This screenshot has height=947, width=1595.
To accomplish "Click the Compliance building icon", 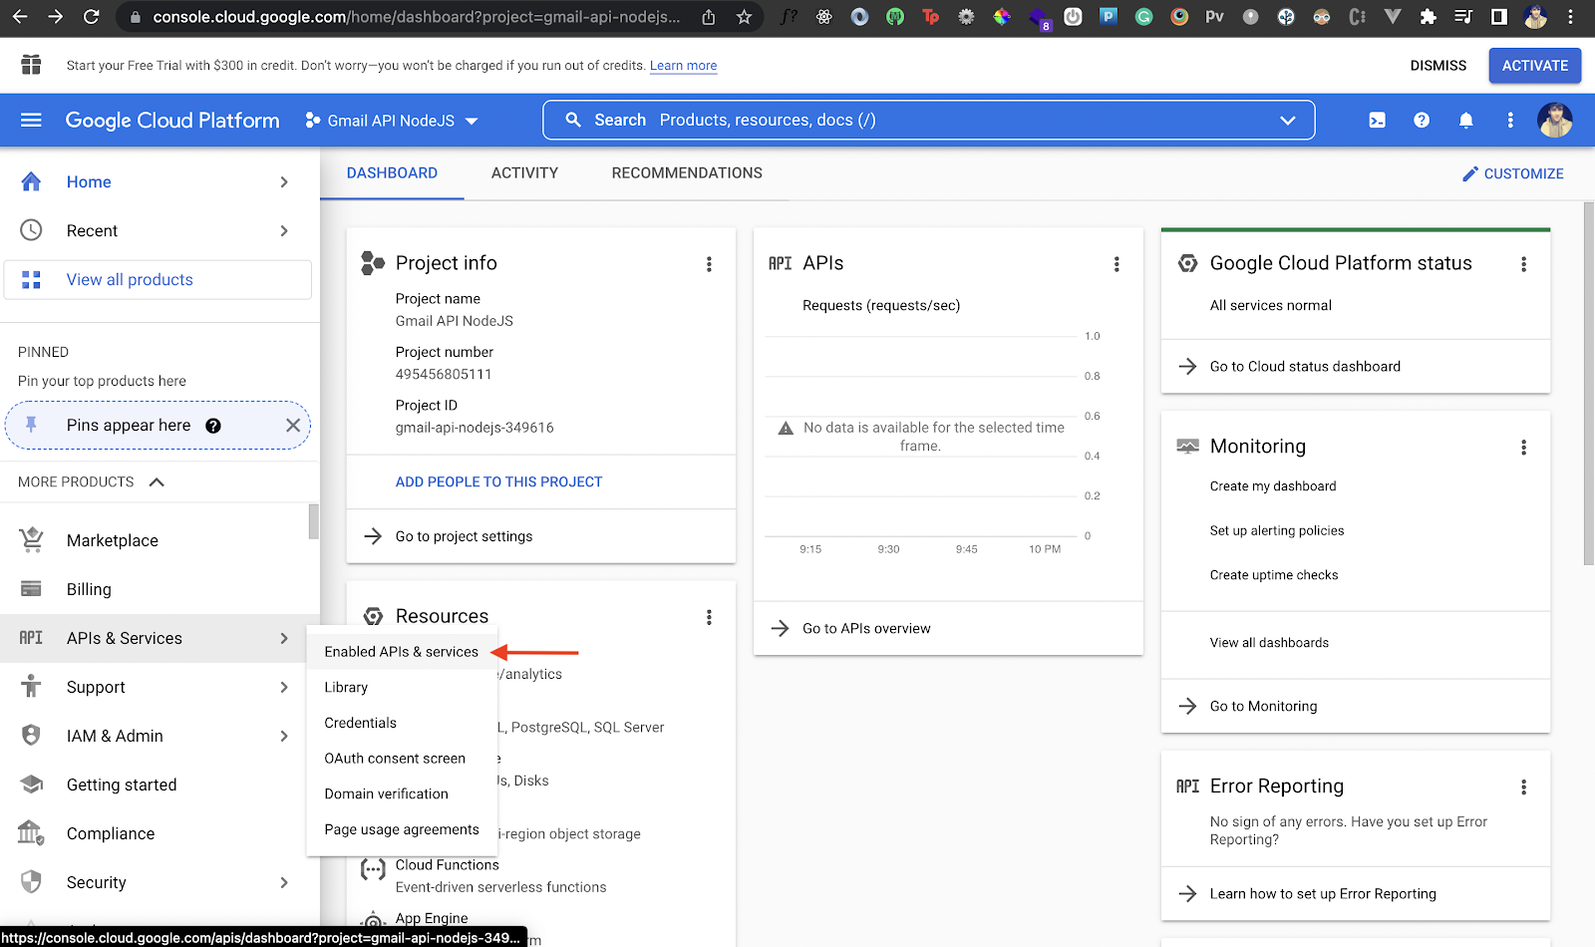I will pos(31,832).
